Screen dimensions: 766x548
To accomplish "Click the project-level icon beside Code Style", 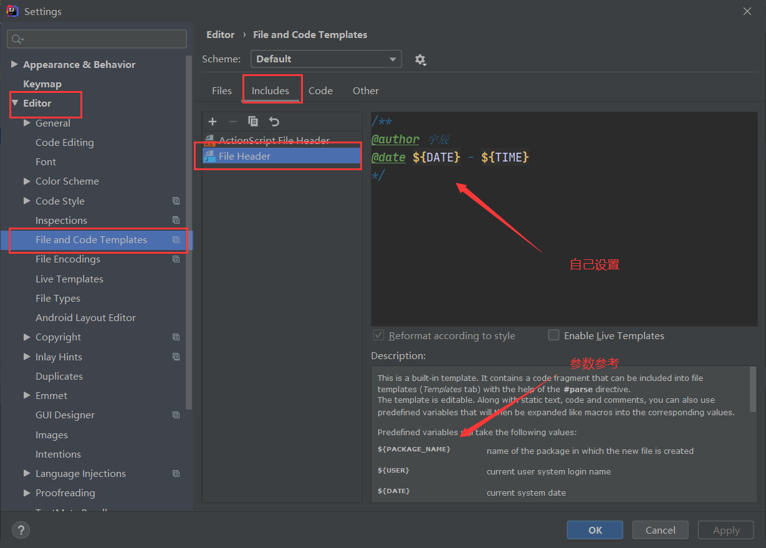I will click(x=176, y=201).
